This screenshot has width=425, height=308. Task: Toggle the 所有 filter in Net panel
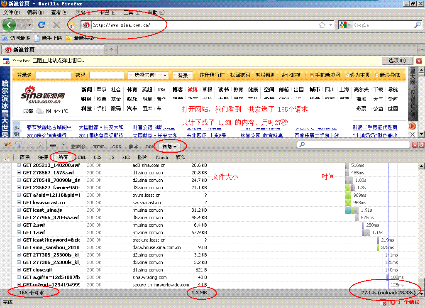pyautogui.click(x=63, y=157)
